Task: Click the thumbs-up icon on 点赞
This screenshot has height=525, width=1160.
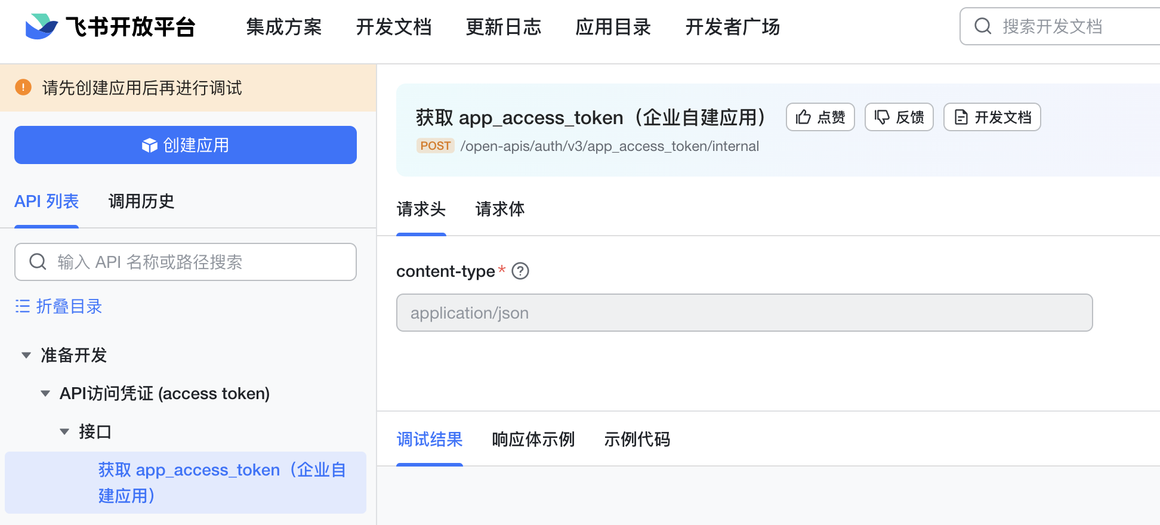Action: [804, 117]
